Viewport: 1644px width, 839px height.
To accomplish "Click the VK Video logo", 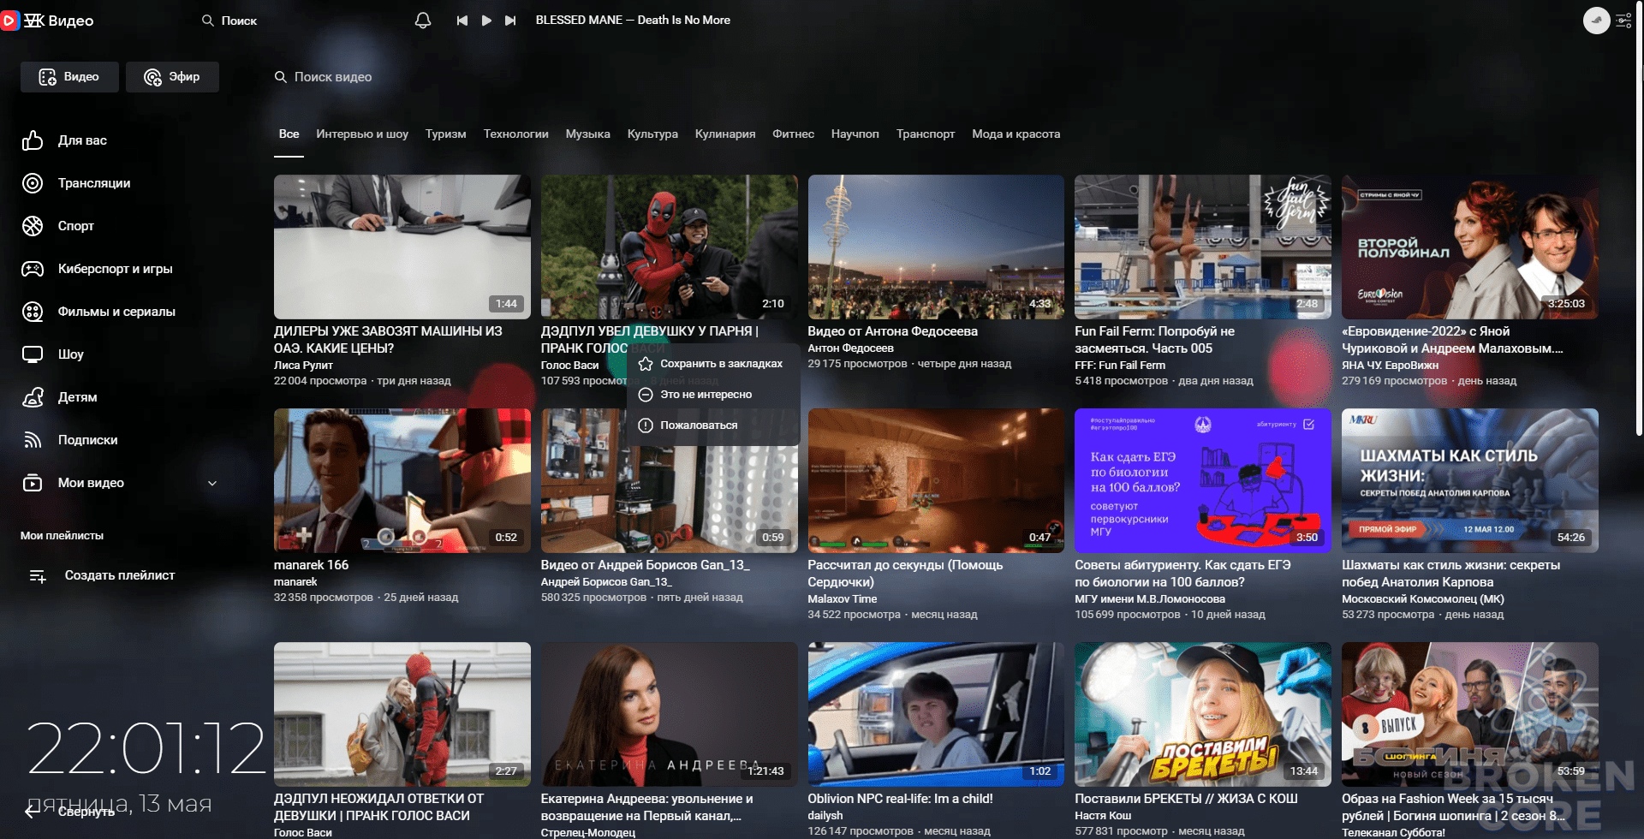I will pos(48,21).
